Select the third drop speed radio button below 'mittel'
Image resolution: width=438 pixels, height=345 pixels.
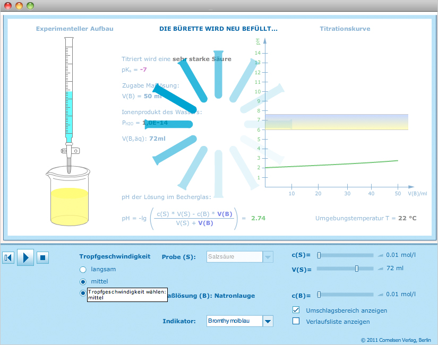coord(83,293)
